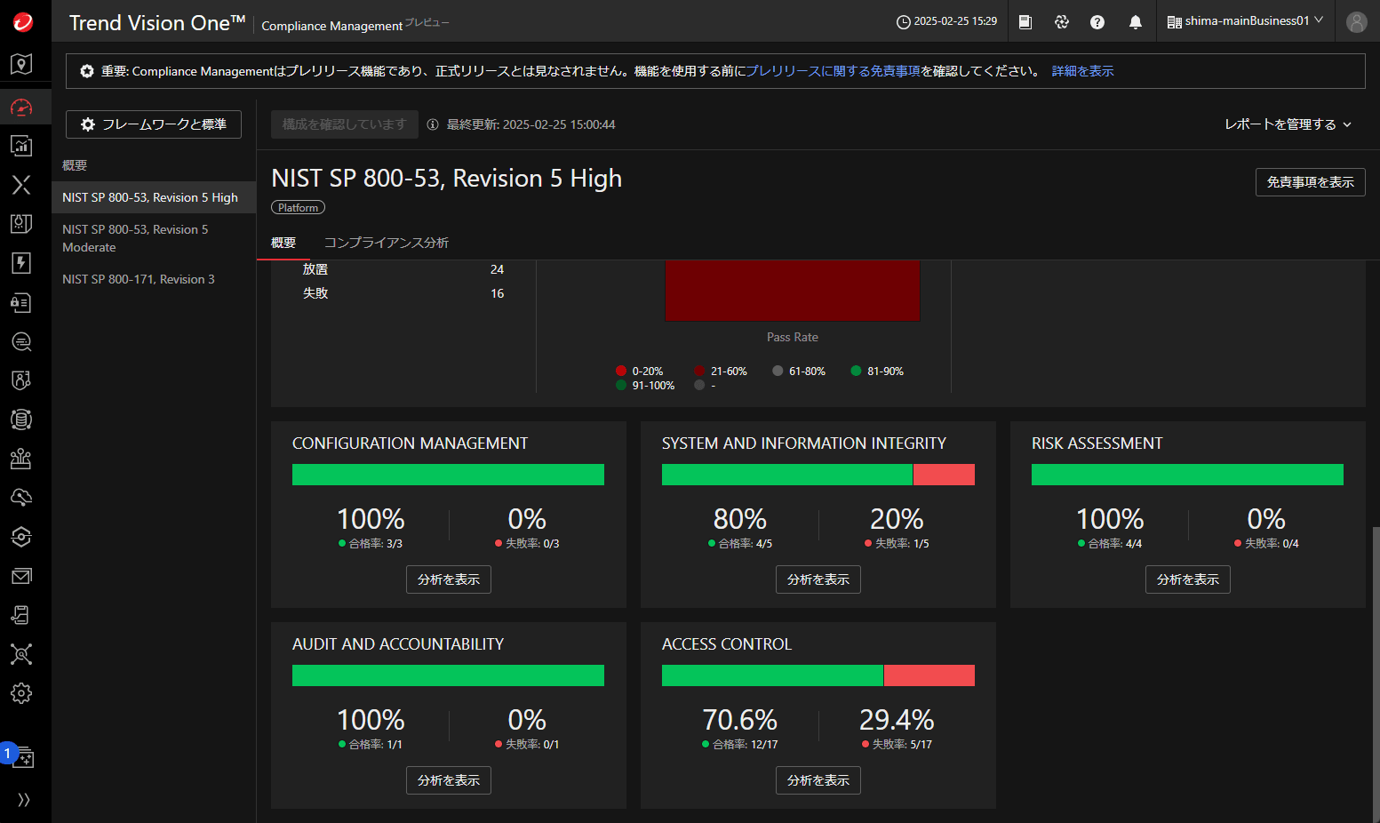This screenshot has height=823, width=1380.
Task: Show analysis for Audit and Accountability
Action: coord(449,780)
